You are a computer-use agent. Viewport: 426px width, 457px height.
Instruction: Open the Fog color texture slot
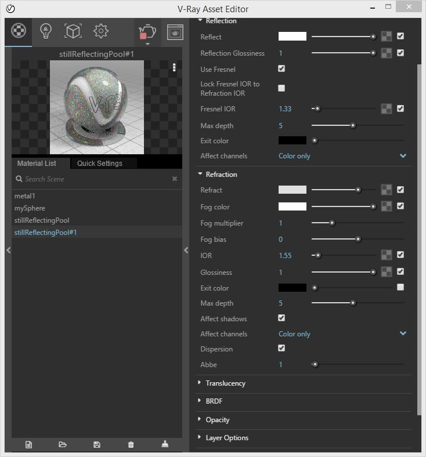387,206
